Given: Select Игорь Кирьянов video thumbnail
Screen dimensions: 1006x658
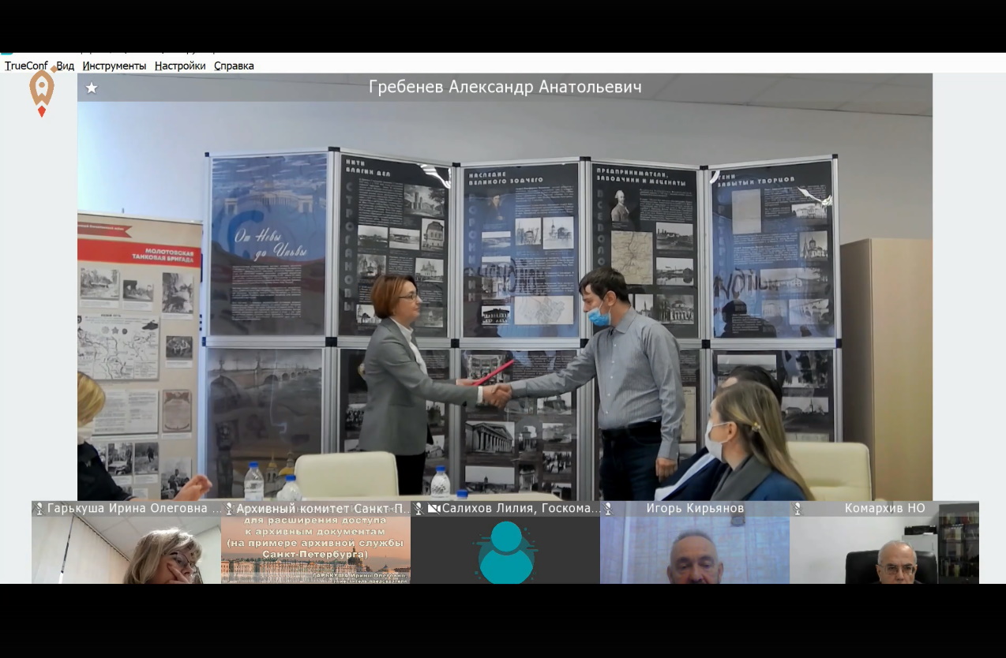Looking at the screenshot, I should pyautogui.click(x=694, y=551).
